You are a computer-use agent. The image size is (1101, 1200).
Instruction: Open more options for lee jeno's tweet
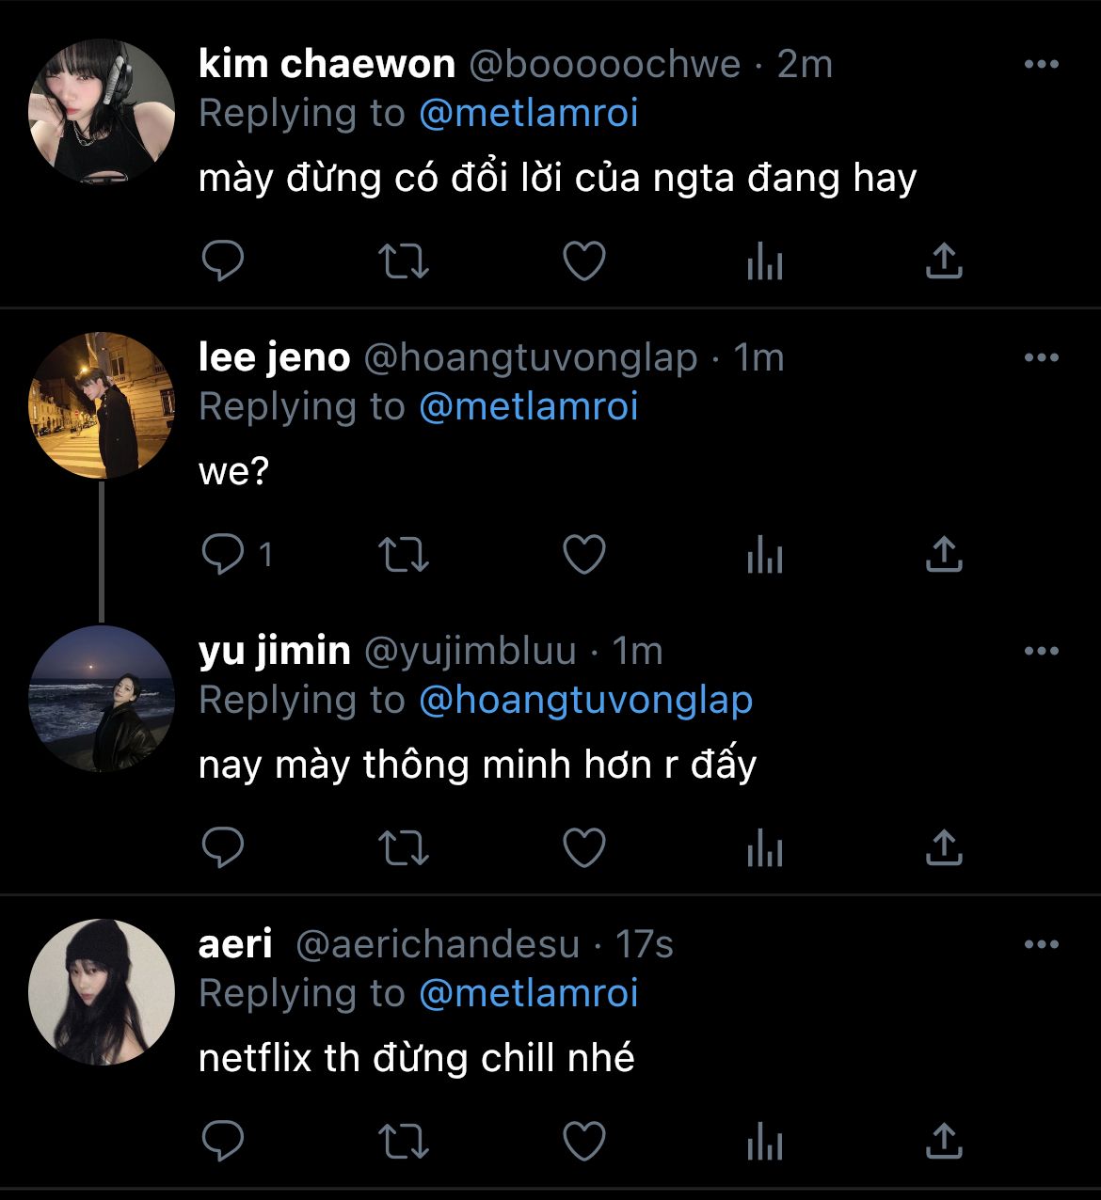(x=1041, y=357)
